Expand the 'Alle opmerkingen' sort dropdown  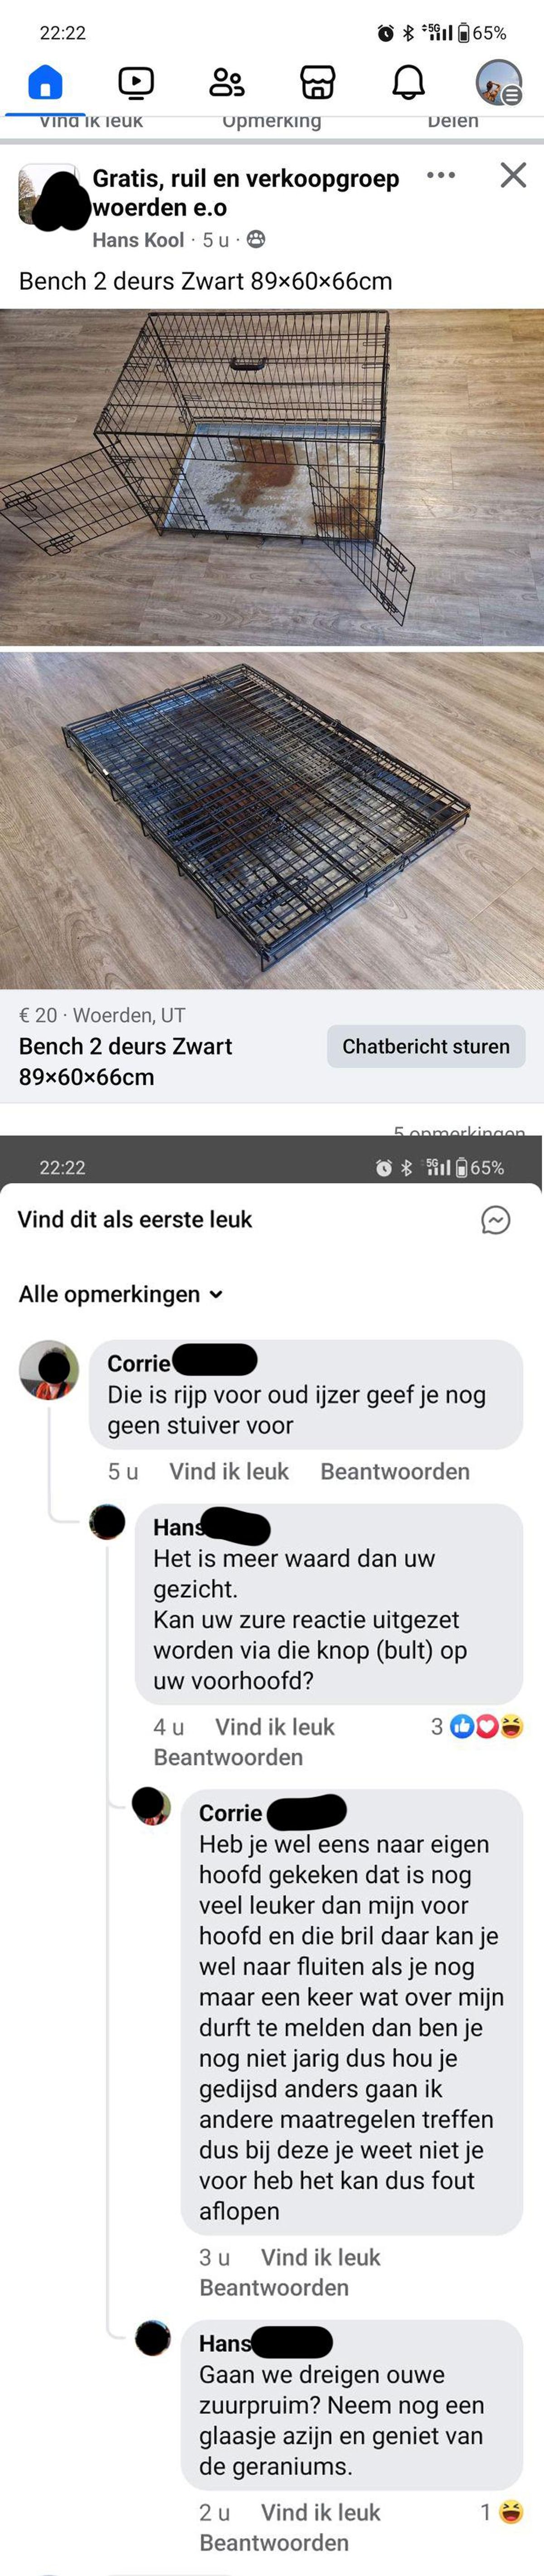pos(120,1294)
